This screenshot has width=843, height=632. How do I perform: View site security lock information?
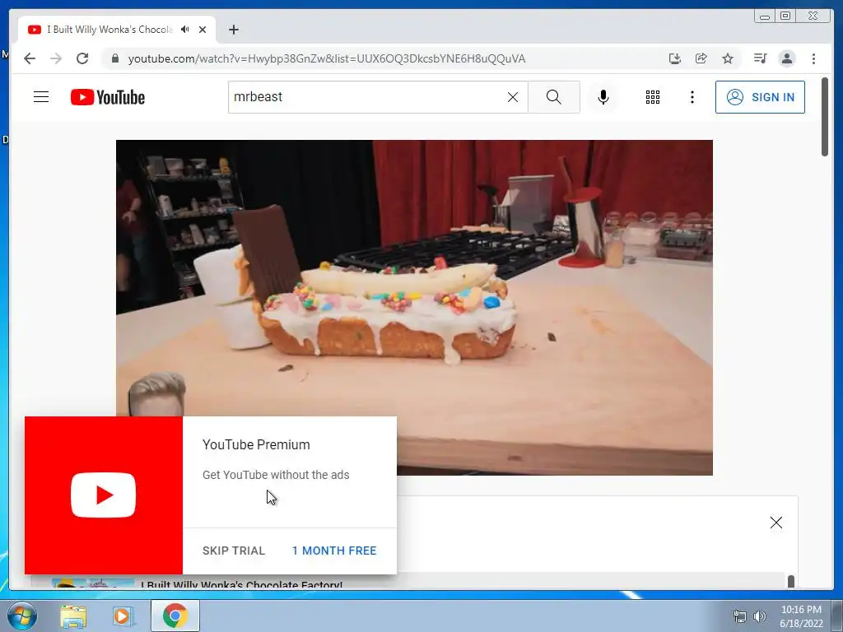(114, 58)
